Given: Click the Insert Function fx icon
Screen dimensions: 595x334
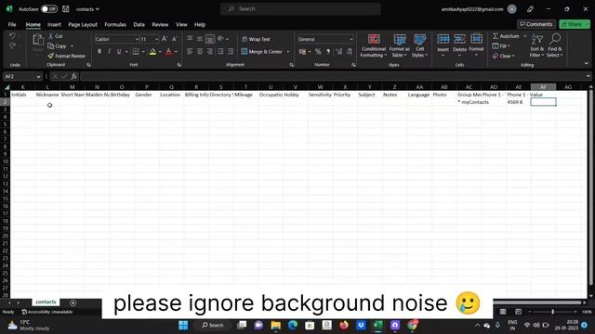Looking at the screenshot, I should [73, 76].
